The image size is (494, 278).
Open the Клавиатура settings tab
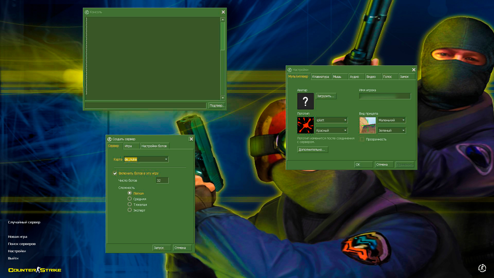point(321,77)
